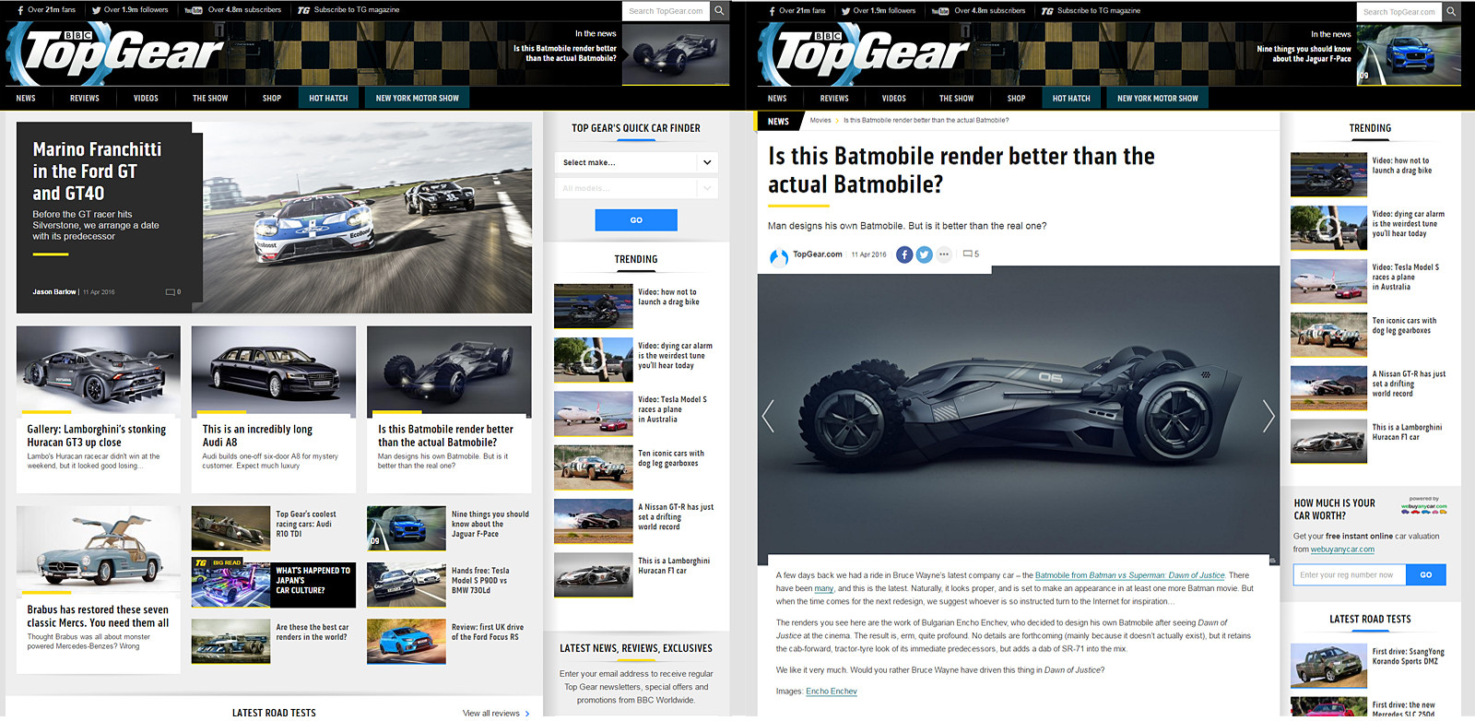This screenshot has height=721, width=1475.
Task: Click author name Jason Barlow
Action: tap(54, 291)
